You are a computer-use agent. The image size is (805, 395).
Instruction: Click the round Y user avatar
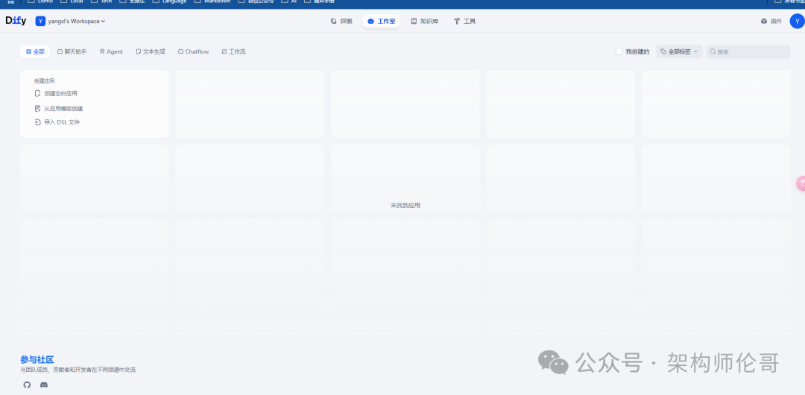tap(797, 21)
